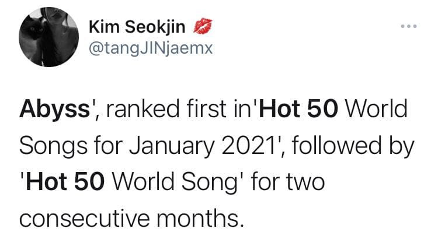Click bold Hot 50 on the third line

pos(65,181)
